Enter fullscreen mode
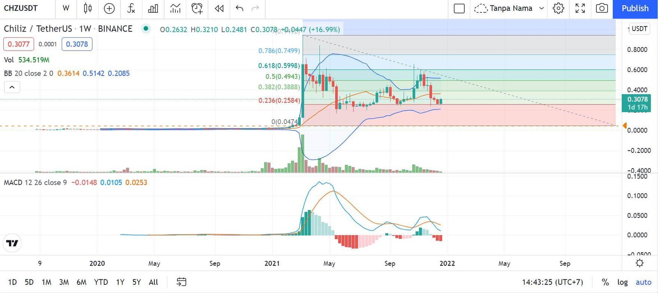This screenshot has width=658, height=293. pos(580,8)
